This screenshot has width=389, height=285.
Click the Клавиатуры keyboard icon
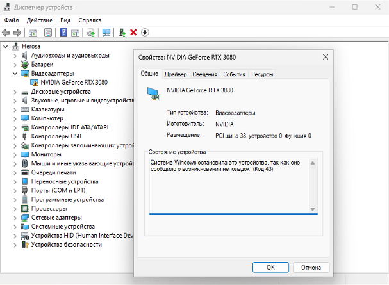click(24, 110)
